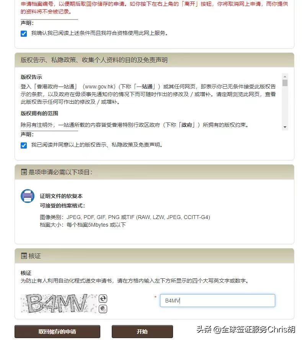This screenshot has height=340, width=302.
Task: Uncheck the 我确认我已阅读上述条件 checkbox
Action: click(24, 34)
